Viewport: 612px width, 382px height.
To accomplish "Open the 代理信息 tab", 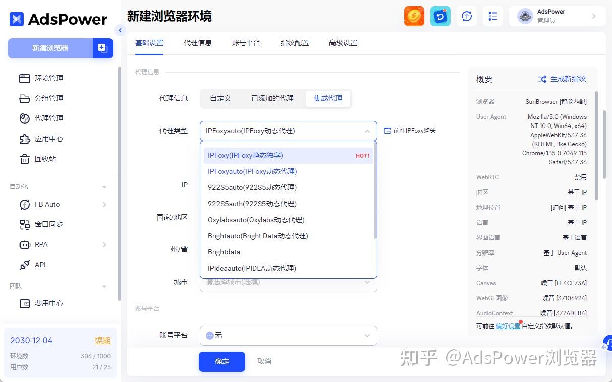I will click(198, 43).
